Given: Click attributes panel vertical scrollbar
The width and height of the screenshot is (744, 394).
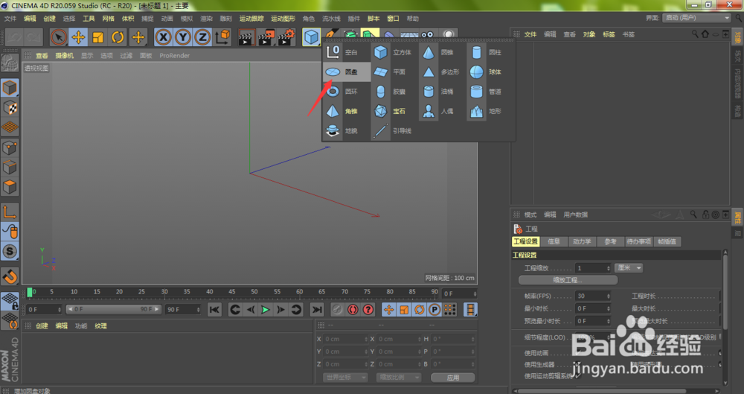Looking at the screenshot, I should pyautogui.click(x=725, y=290).
